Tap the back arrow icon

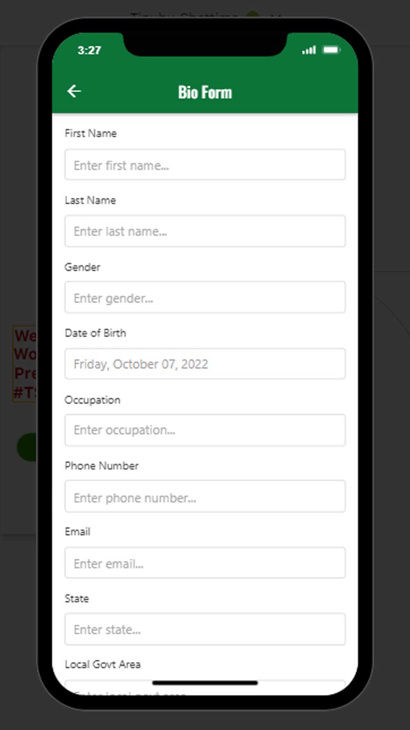click(x=74, y=91)
